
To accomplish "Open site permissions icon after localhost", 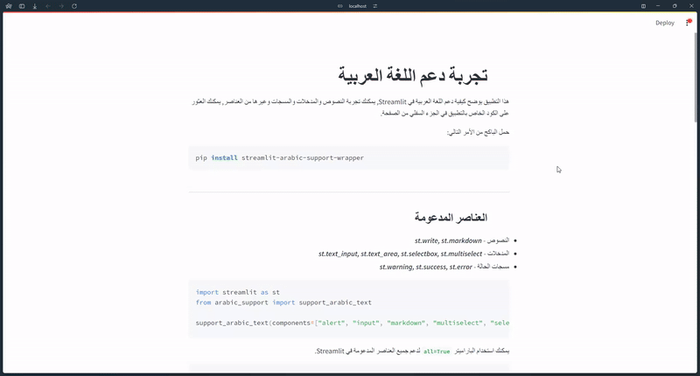I will [x=375, y=6].
